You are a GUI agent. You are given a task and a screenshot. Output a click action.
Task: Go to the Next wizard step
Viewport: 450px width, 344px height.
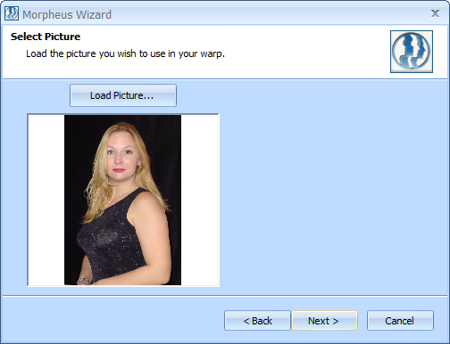click(x=324, y=321)
